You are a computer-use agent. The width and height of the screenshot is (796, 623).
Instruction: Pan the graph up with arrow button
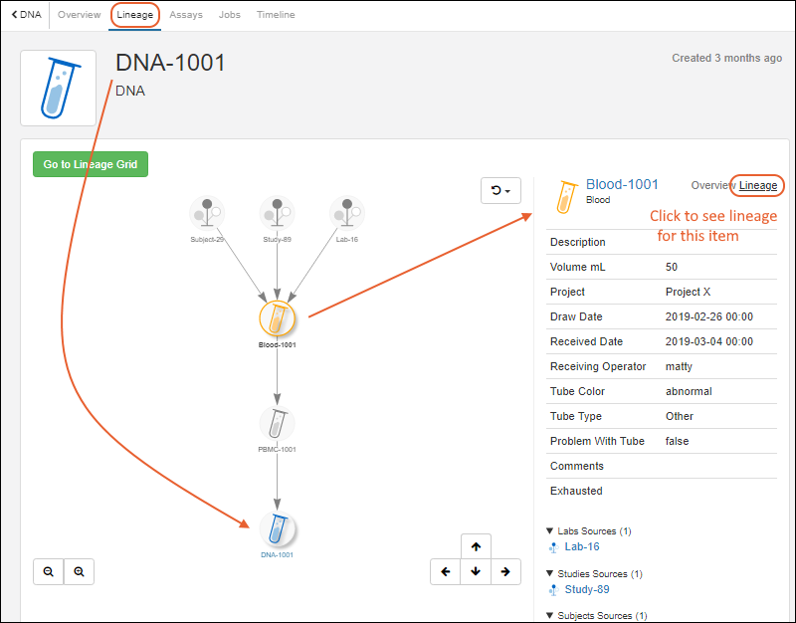click(x=476, y=546)
